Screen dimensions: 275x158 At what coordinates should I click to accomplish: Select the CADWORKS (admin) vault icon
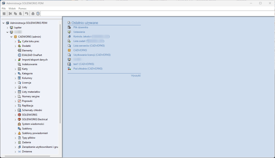pos(15,37)
